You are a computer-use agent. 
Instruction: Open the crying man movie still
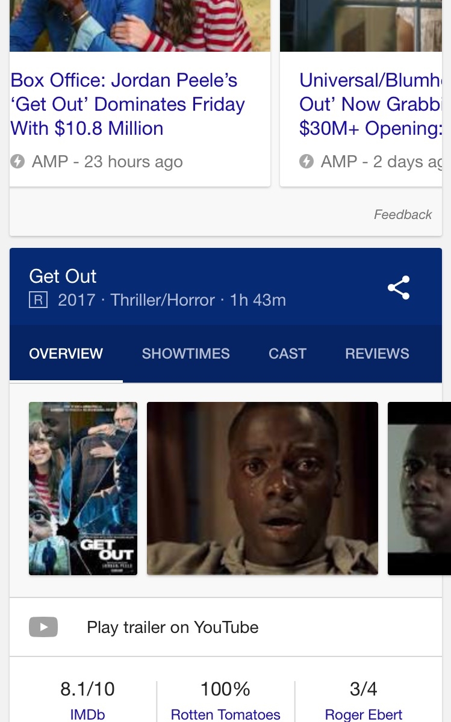[x=263, y=489]
